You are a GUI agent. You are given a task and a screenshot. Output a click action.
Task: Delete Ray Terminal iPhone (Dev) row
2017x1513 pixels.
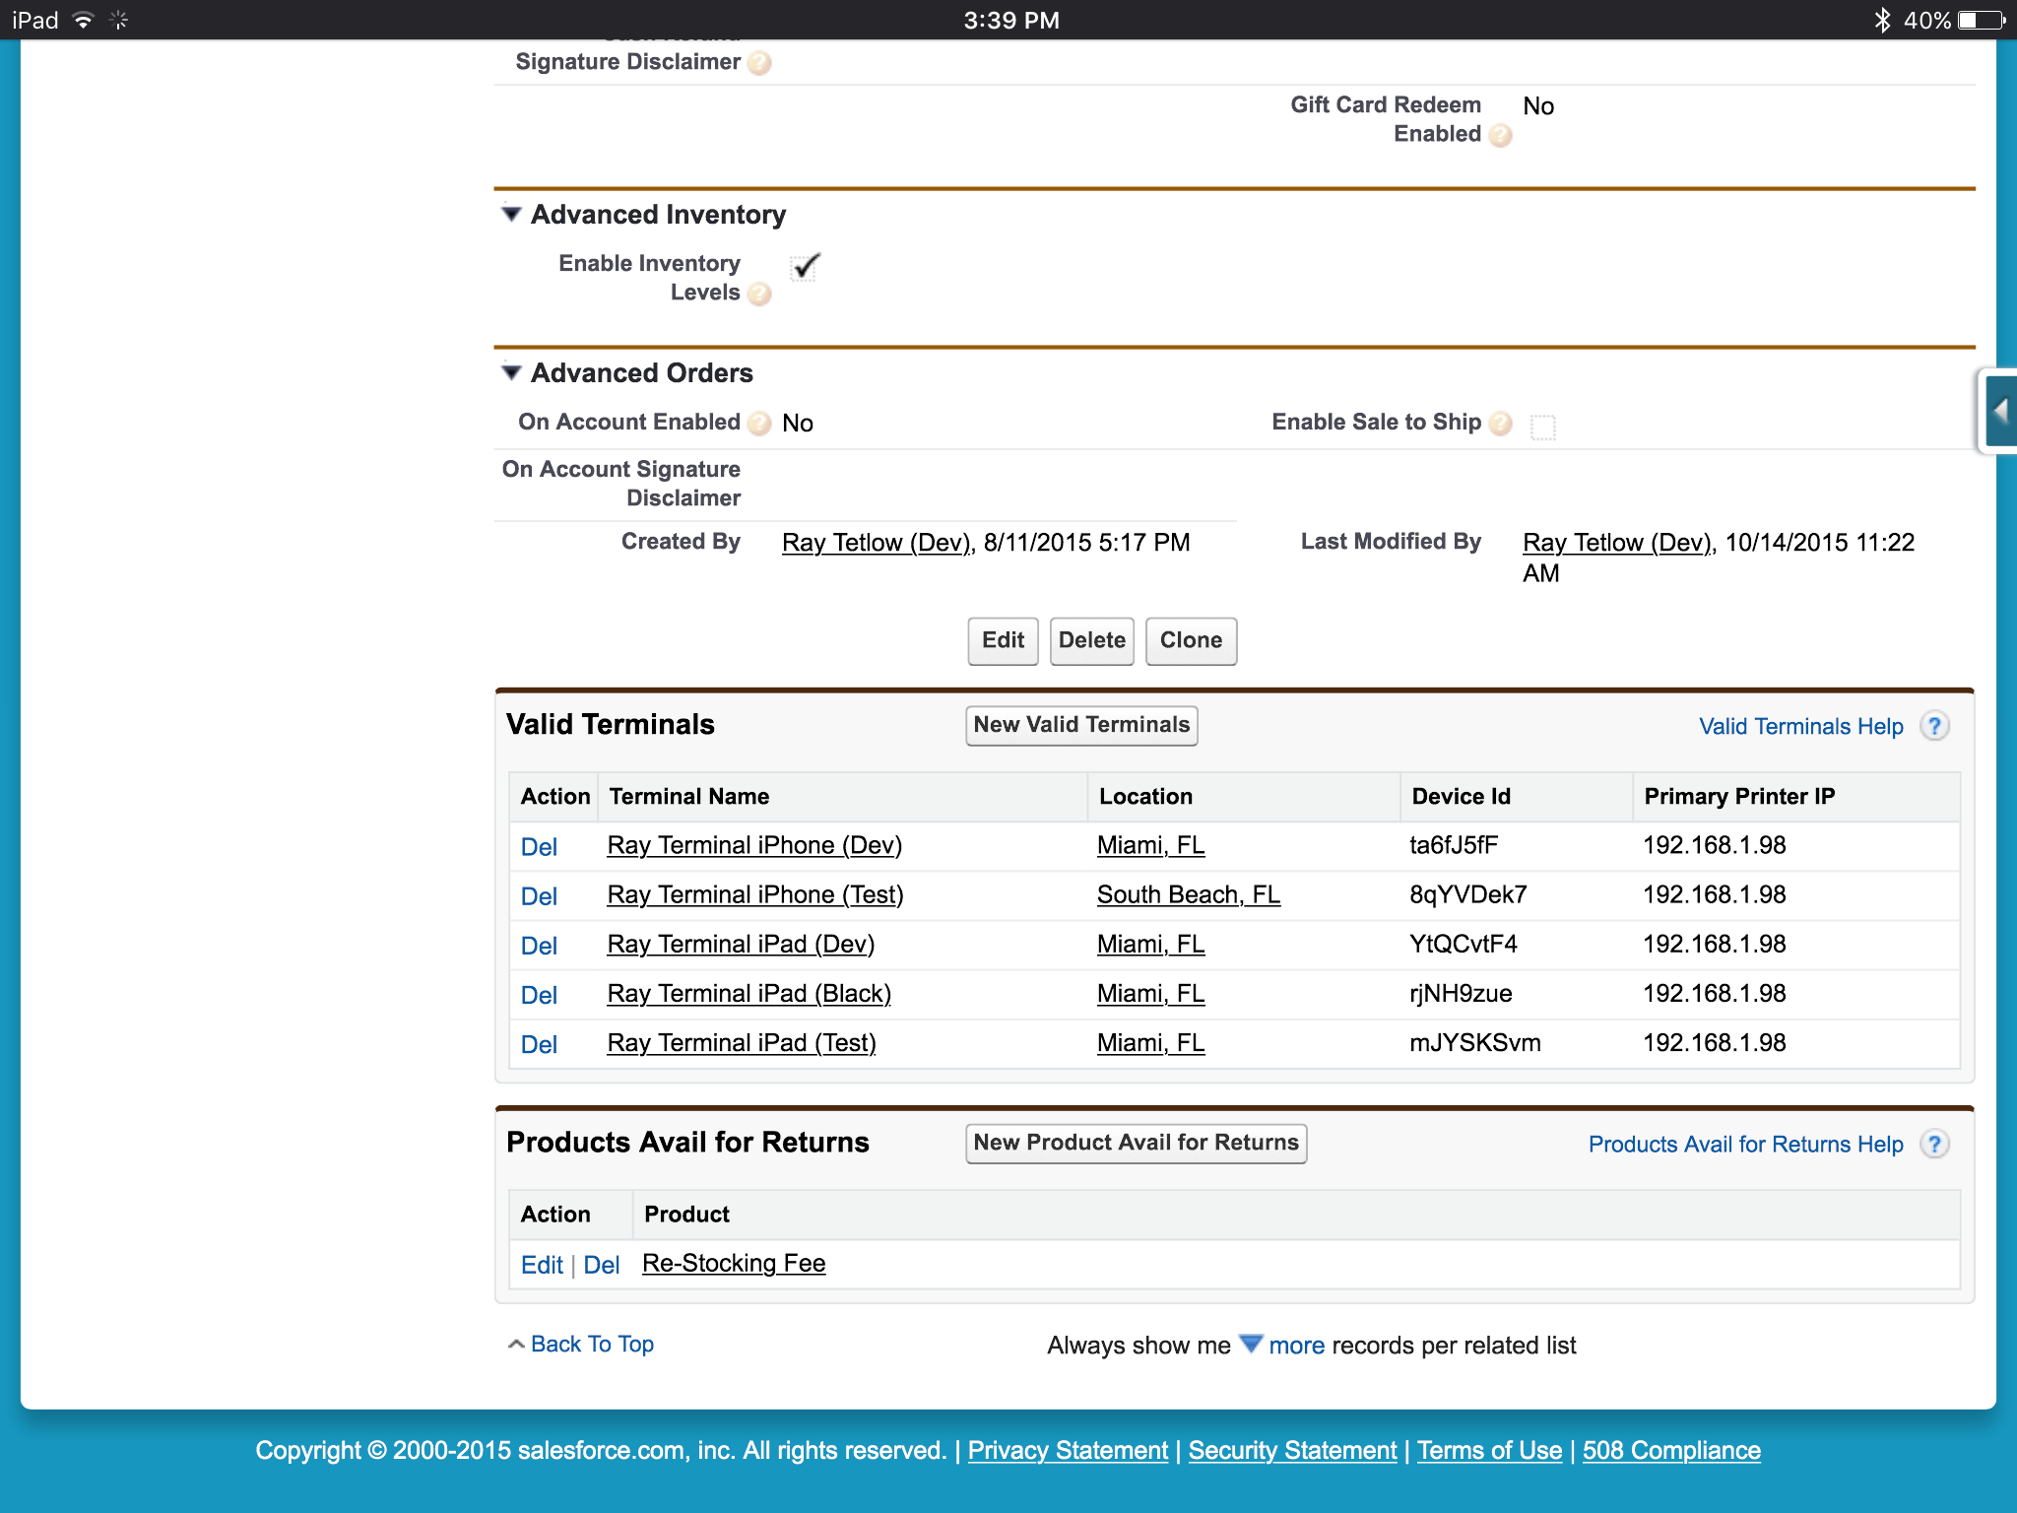tap(539, 847)
